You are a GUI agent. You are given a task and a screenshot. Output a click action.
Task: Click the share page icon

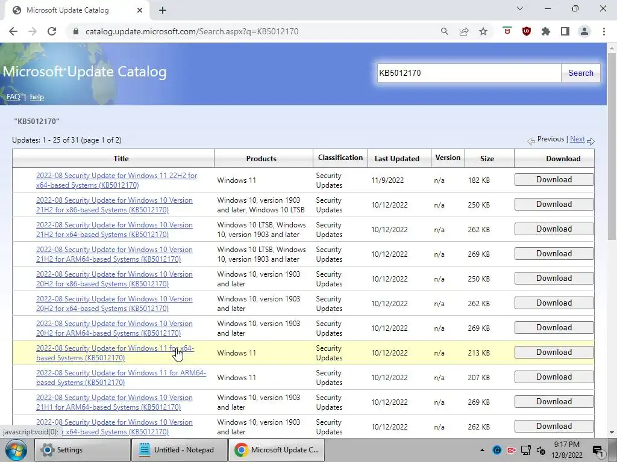click(x=464, y=31)
